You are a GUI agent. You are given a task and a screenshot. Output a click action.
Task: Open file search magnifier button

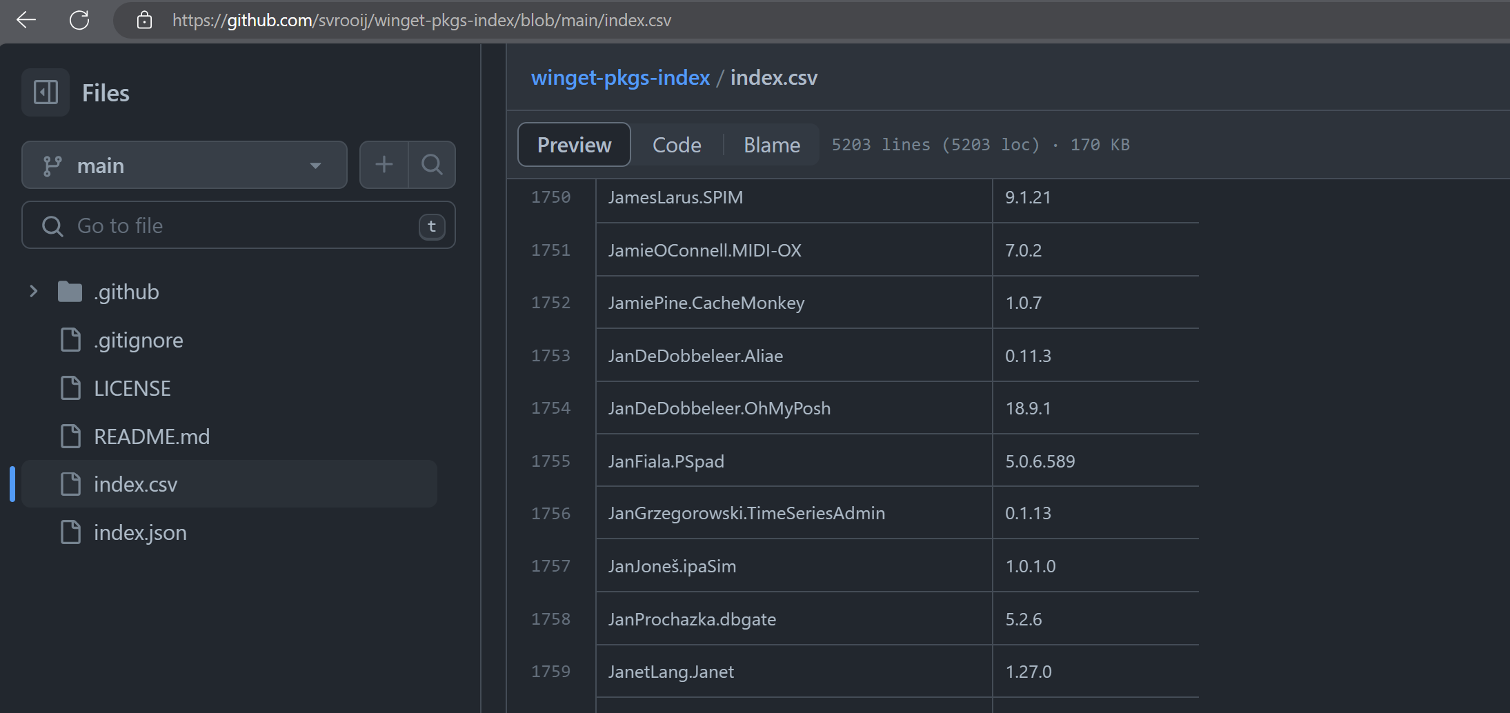pos(432,165)
